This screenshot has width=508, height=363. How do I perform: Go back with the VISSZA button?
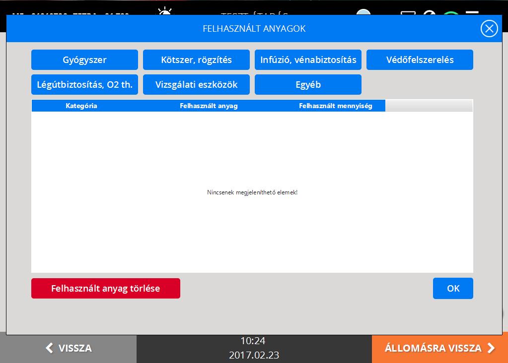pyautogui.click(x=69, y=349)
